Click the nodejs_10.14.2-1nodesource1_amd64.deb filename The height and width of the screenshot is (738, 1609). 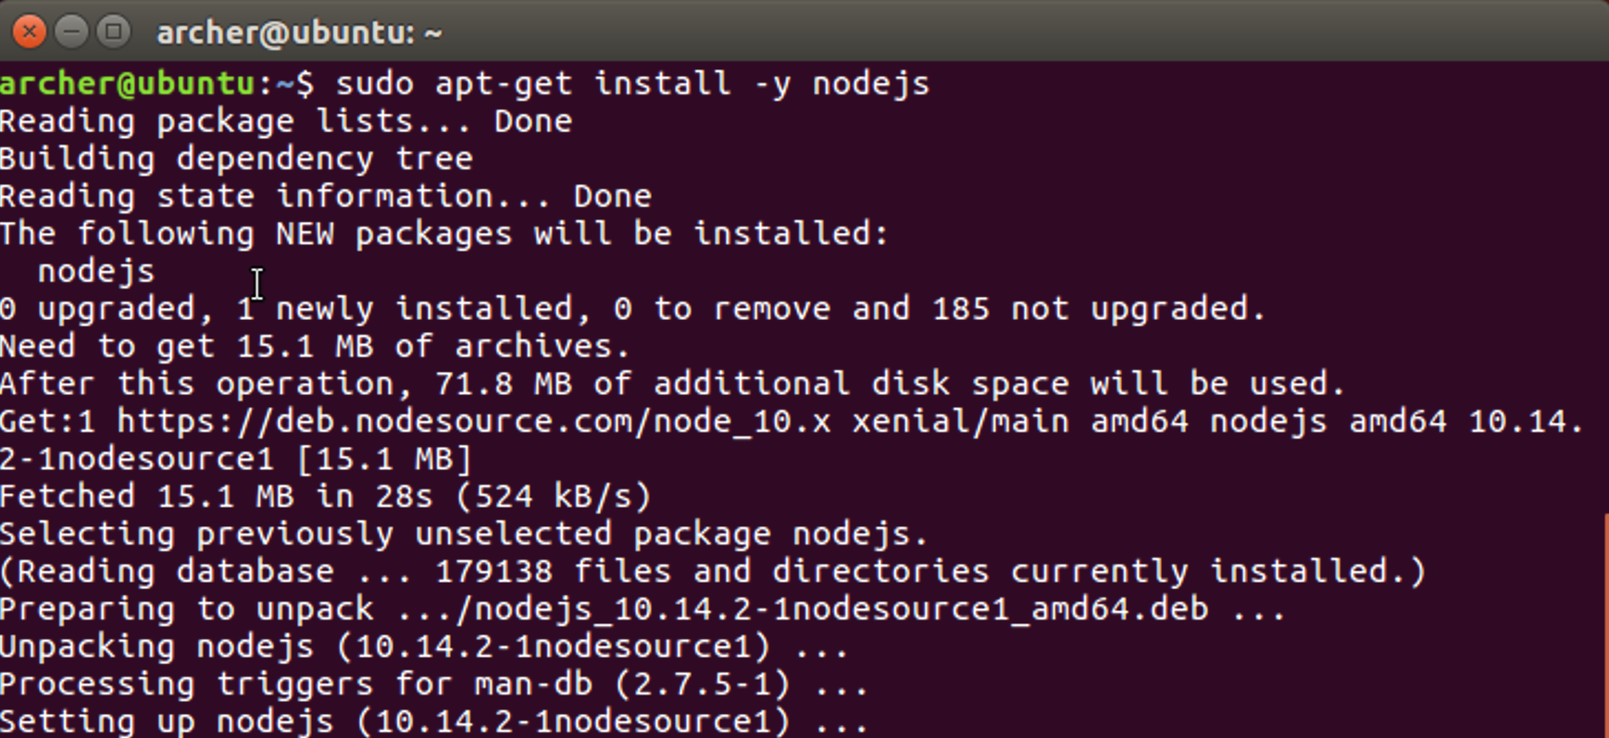(841, 609)
